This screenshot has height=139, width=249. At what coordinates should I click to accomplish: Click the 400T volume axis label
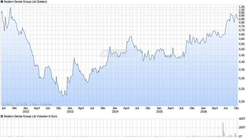[x=242, y=119]
